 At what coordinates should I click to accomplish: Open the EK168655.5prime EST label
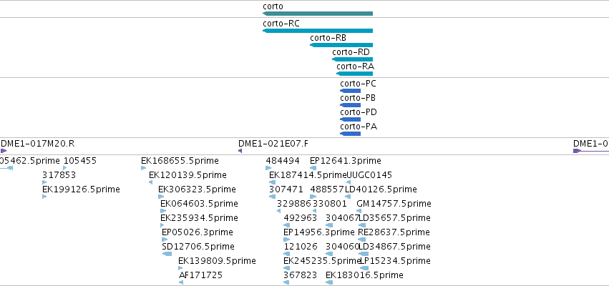coord(180,161)
